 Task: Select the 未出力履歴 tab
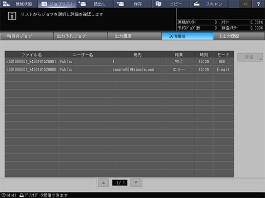click(x=239, y=36)
